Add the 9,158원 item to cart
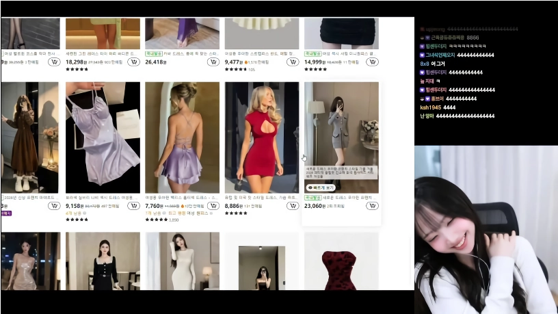 pos(134,206)
